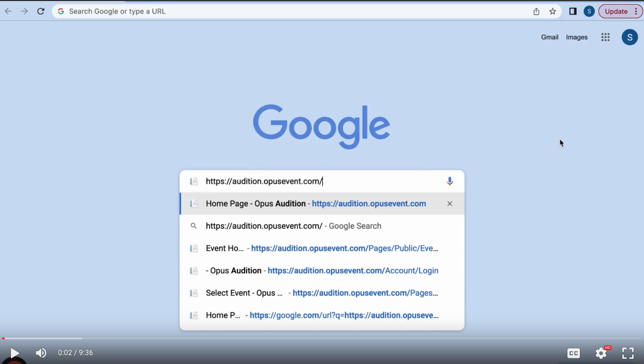Screen dimensions: 644x364
Task: Click the share icon in the address bar
Action: pyautogui.click(x=536, y=11)
